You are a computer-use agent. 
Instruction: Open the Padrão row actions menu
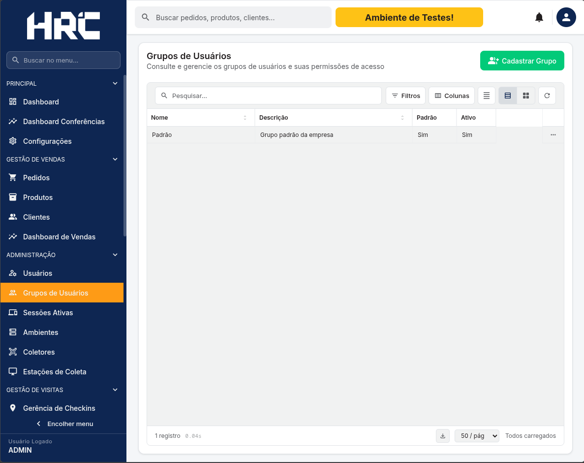click(553, 135)
